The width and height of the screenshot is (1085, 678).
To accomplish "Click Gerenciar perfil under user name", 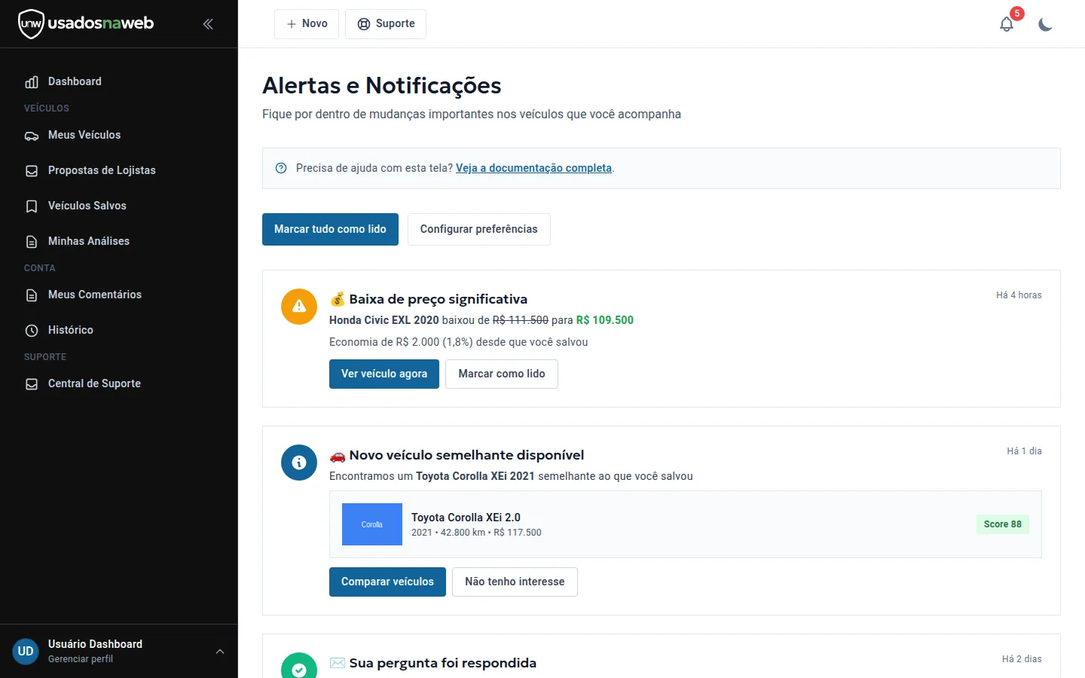I will point(81,659).
